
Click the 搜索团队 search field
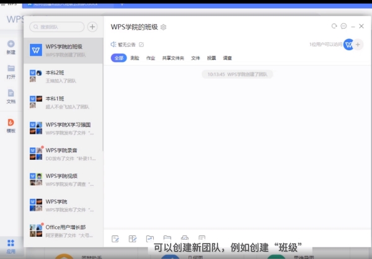coord(57,27)
